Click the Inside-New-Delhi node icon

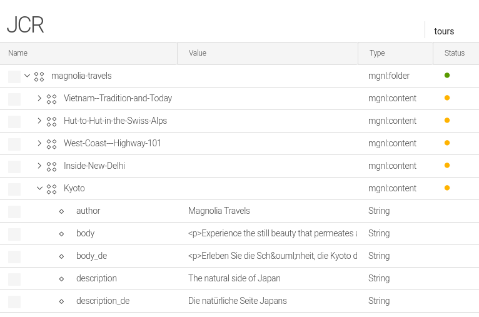coord(52,167)
